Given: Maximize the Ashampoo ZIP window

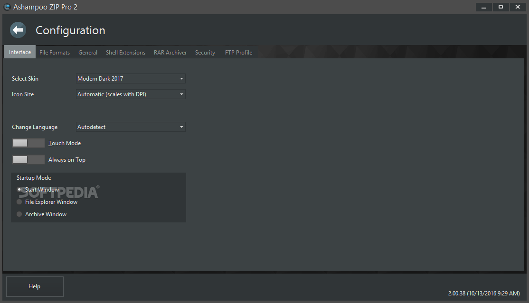Looking at the screenshot, I should [x=501, y=7].
